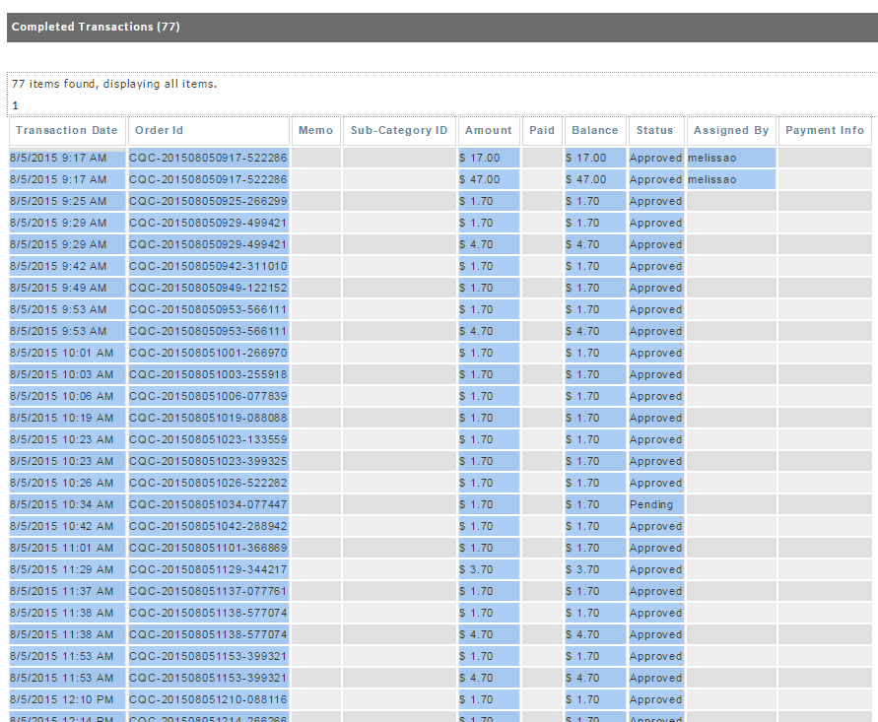
Task: Select the first melissao assigned-by cell
Action: pos(731,158)
